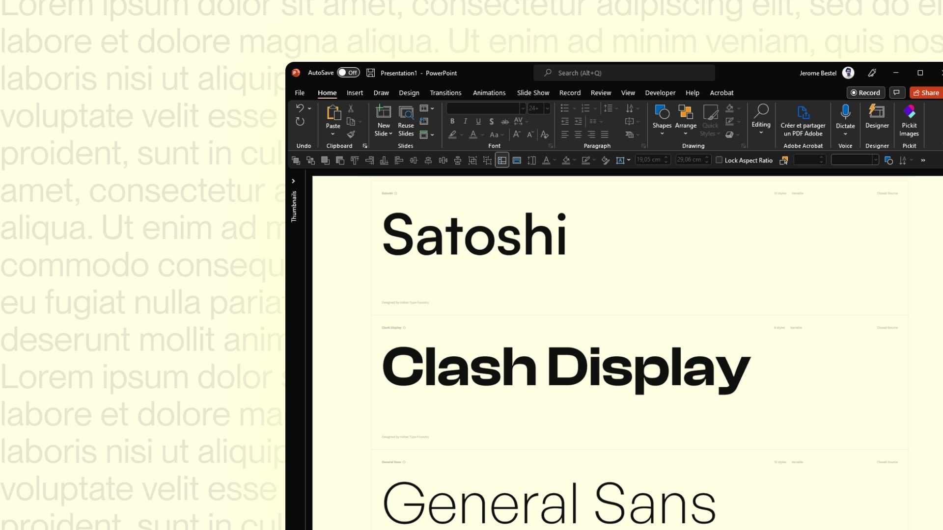Enable Lock Aspect Ratio
Screen dimensions: 943x530
coord(719,160)
